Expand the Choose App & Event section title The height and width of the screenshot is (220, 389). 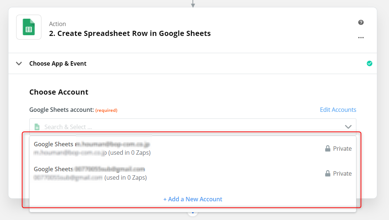[x=58, y=63]
